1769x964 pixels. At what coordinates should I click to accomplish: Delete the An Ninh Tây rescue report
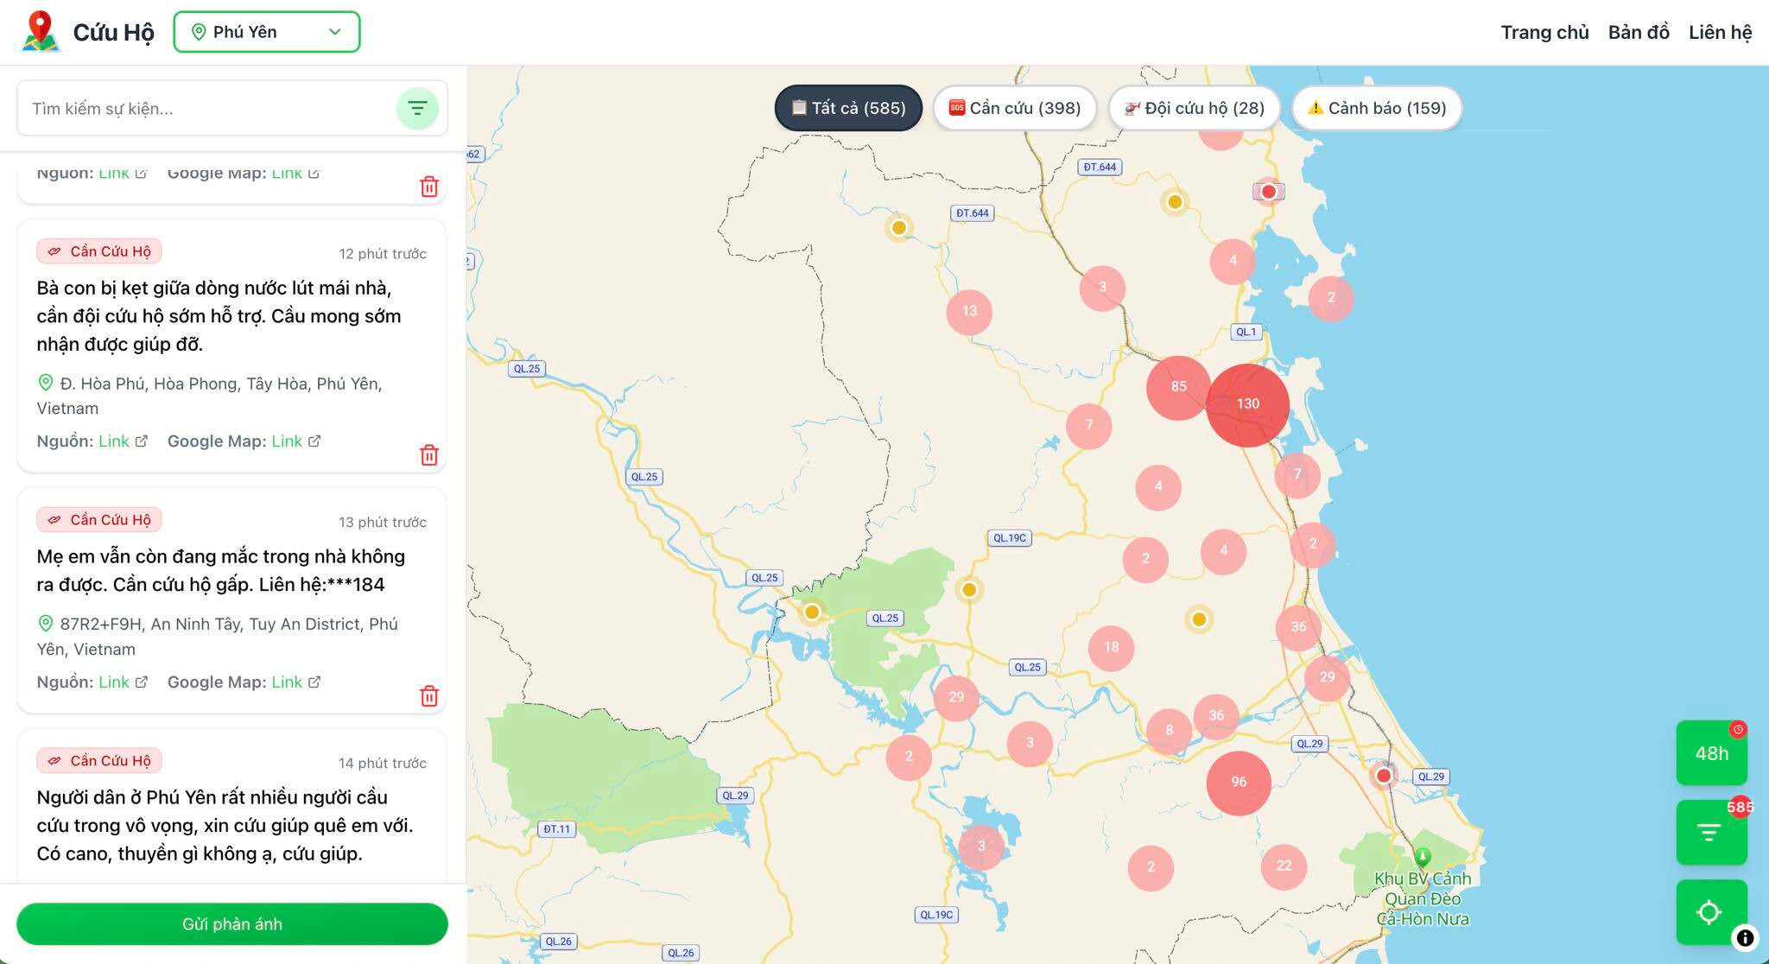pos(429,696)
